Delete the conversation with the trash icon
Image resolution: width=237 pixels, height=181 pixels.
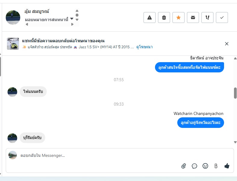(164, 17)
